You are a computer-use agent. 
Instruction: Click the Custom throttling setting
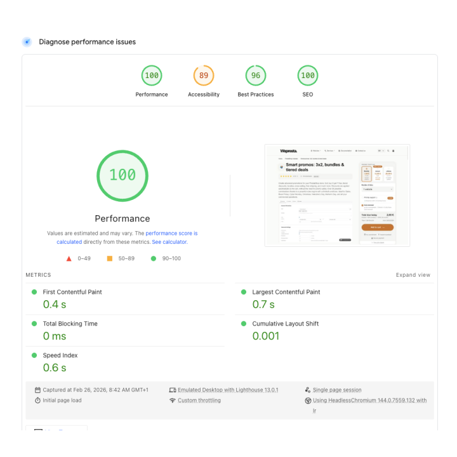(x=199, y=401)
